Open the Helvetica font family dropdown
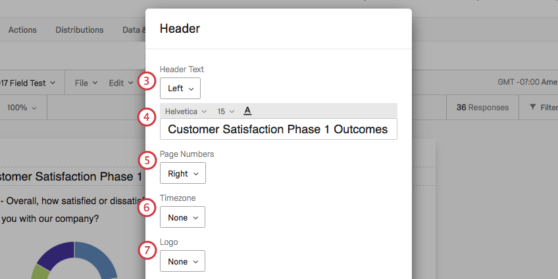The width and height of the screenshot is (558, 279). pos(186,112)
